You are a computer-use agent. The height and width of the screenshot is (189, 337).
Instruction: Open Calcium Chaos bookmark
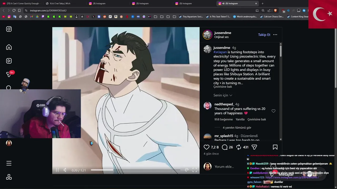(272, 17)
